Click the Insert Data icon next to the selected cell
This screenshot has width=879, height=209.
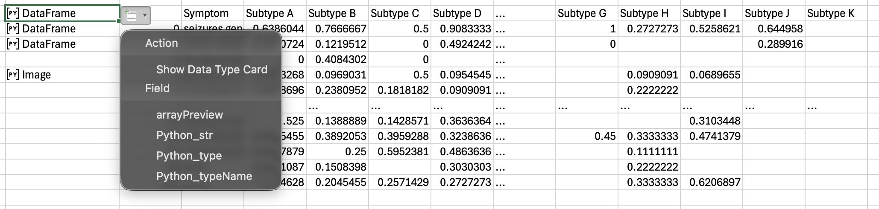(131, 16)
